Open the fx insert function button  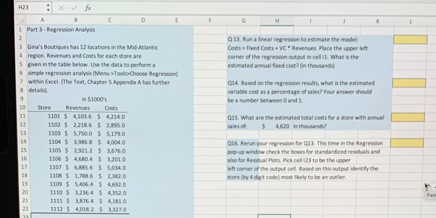pyautogui.click(x=88, y=8)
